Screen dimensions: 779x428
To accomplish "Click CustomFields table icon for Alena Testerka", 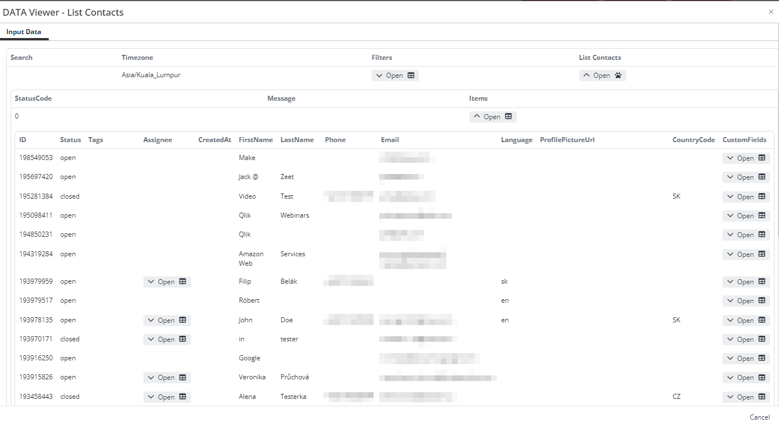I will pos(762,397).
